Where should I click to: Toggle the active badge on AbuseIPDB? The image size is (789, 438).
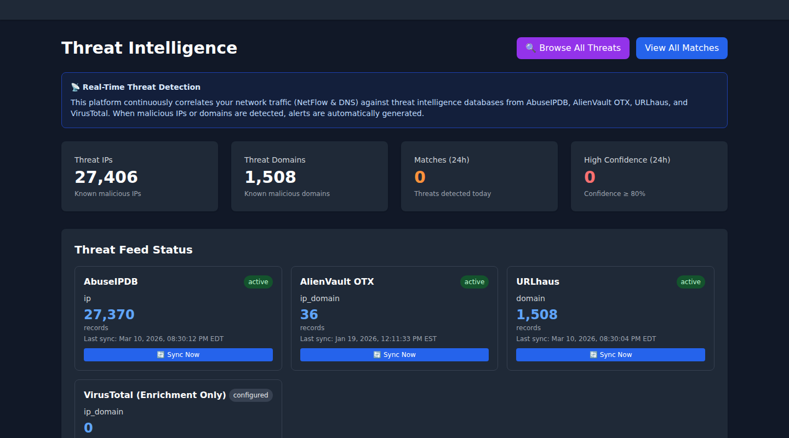coord(258,281)
